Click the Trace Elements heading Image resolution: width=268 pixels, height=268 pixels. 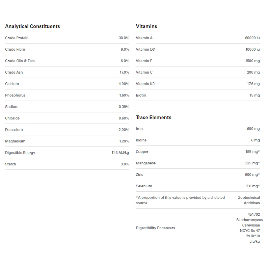154,117
